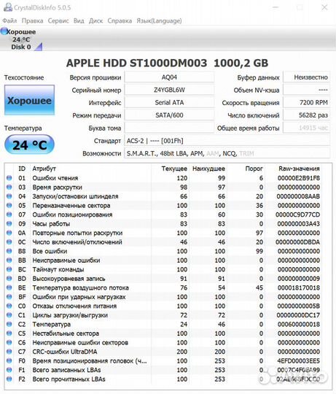Click status icon for BE Температура воздушного потока
This screenshot has height=394, width=336.
pyautogui.click(x=9, y=287)
